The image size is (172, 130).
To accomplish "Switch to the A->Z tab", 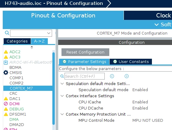I will 39,41.
